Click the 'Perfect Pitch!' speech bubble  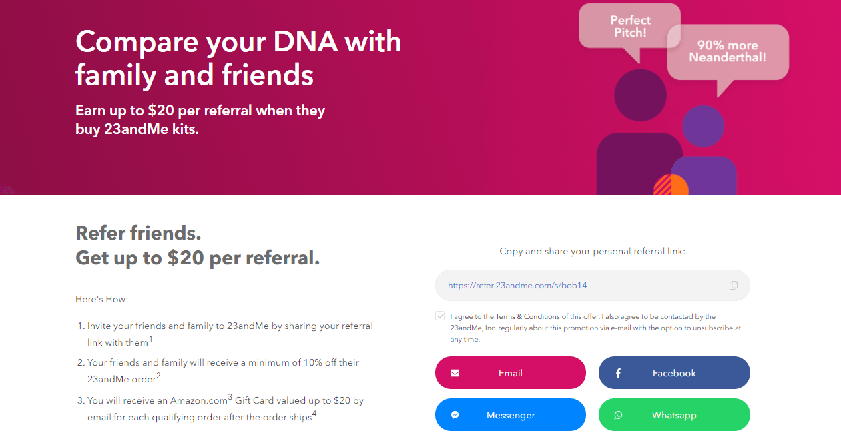[x=629, y=27]
